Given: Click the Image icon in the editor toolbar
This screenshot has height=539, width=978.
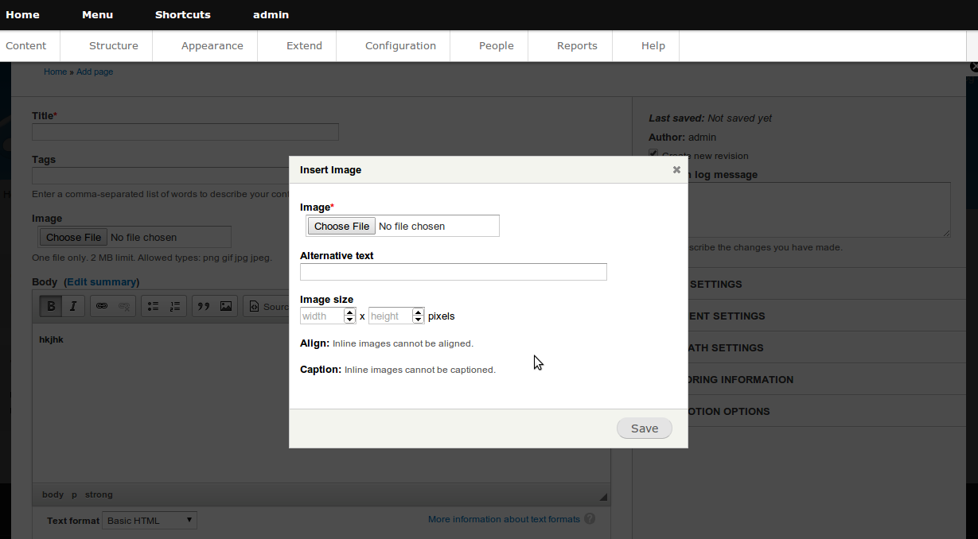Looking at the screenshot, I should pos(226,306).
